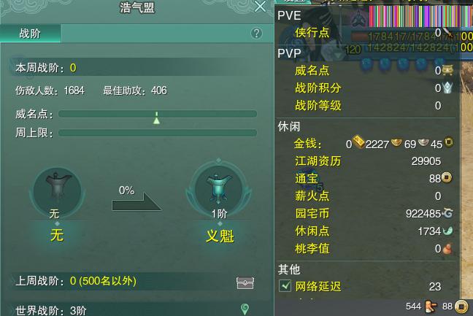This screenshot has width=473, height=316.
Task: Click the 通宝 coin icon
Action: point(447,177)
